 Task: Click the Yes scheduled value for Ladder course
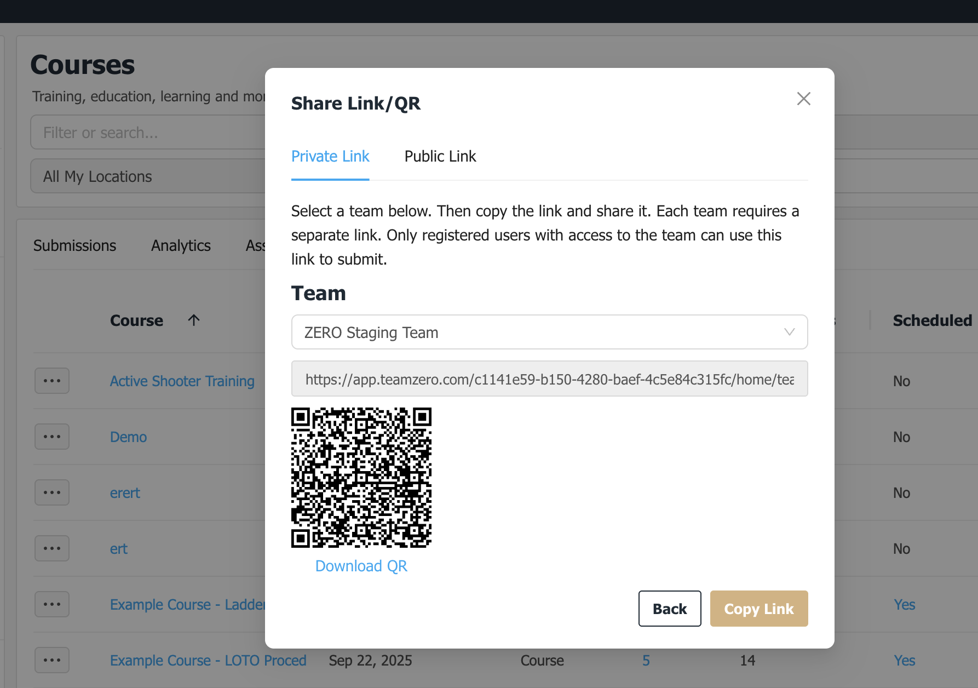tap(905, 605)
